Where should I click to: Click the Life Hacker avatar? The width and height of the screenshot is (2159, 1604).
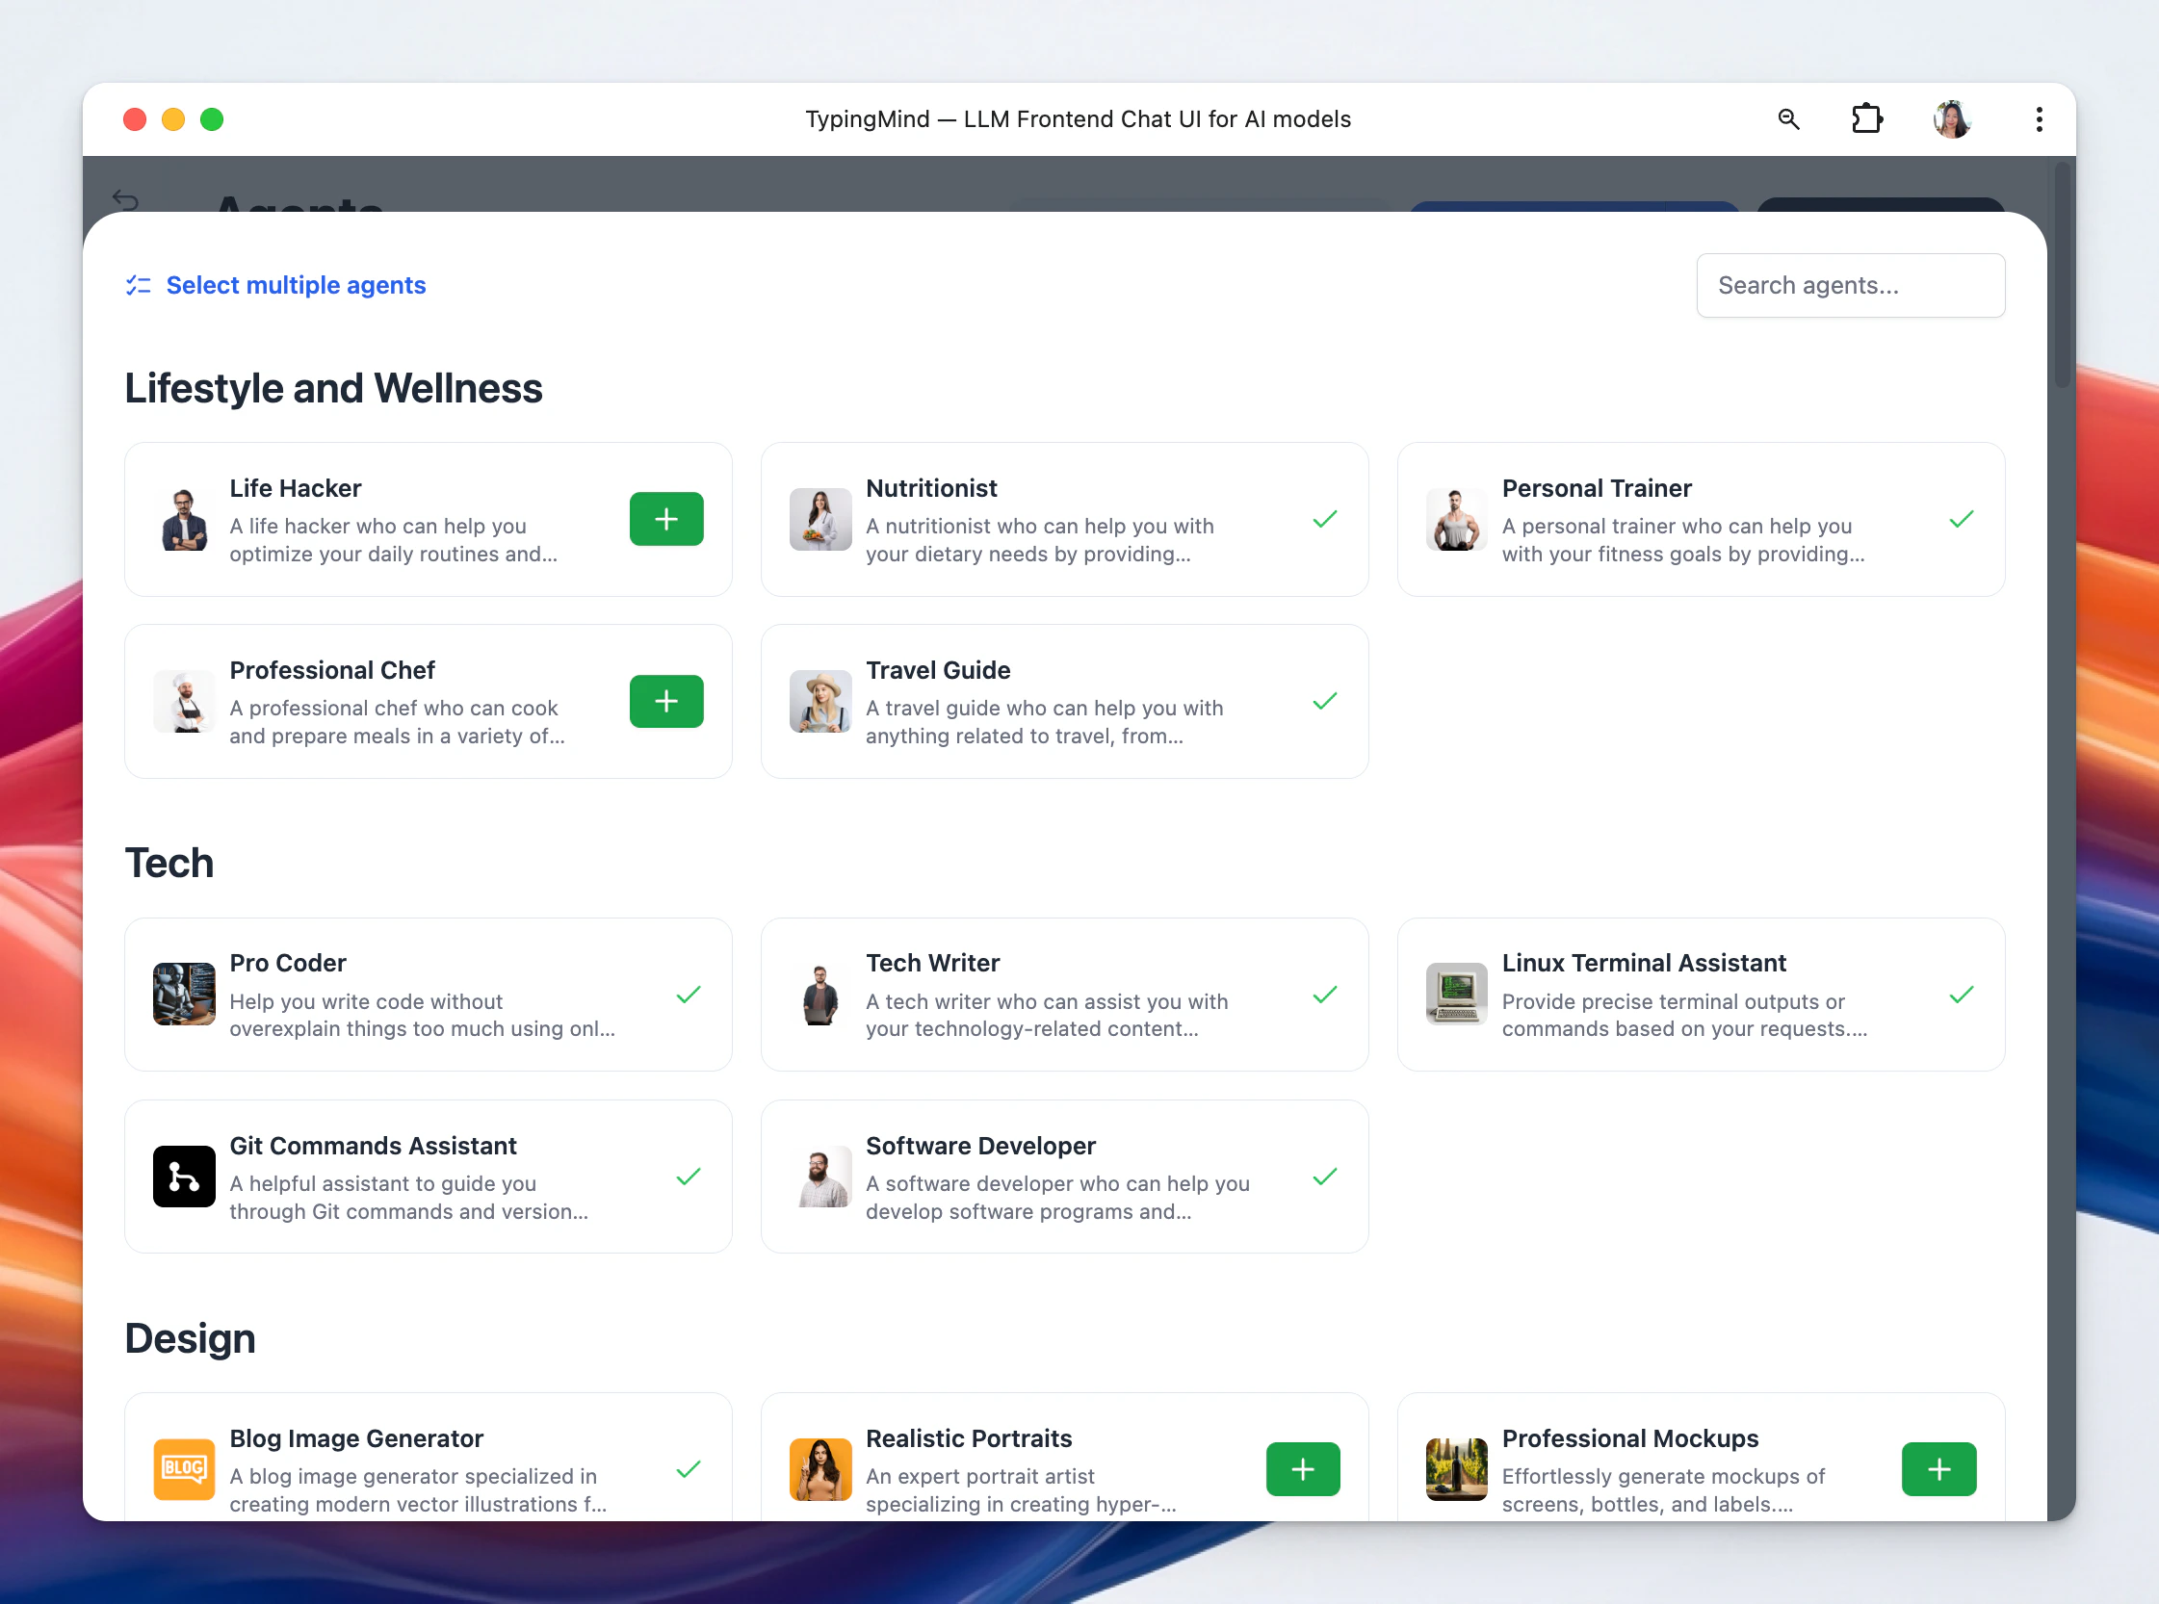click(184, 520)
